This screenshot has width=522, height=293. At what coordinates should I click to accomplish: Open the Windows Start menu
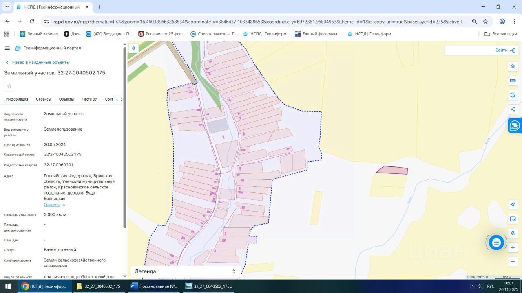[x=8, y=286]
